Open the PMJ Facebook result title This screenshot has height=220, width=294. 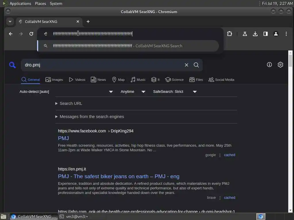[63, 138]
